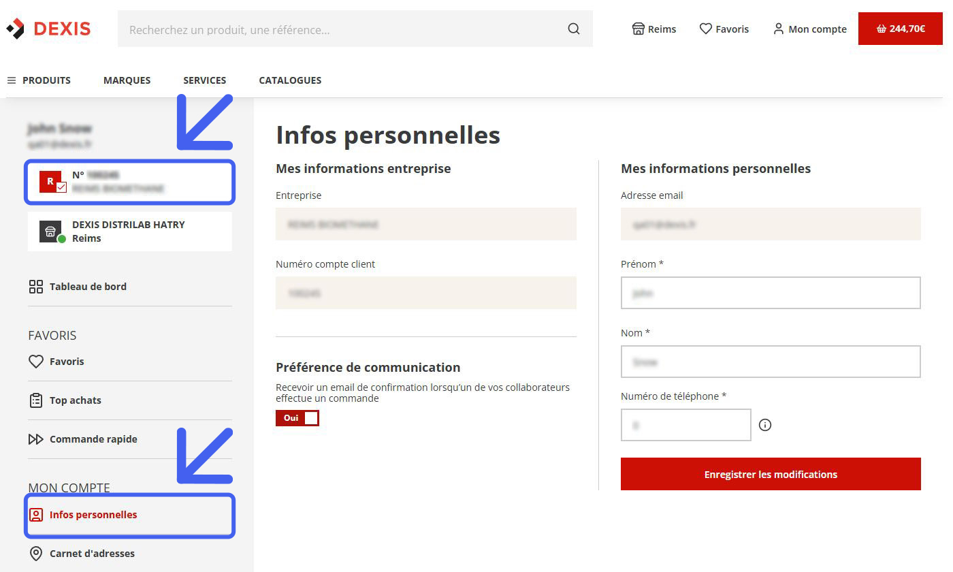Click the Reims store selector text

662,29
